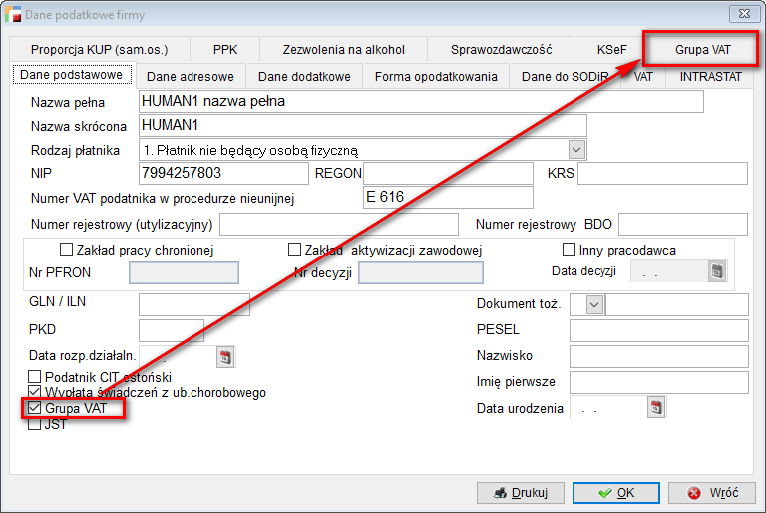This screenshot has width=766, height=513.
Task: Tick the JST checkbox
Action: [x=35, y=423]
